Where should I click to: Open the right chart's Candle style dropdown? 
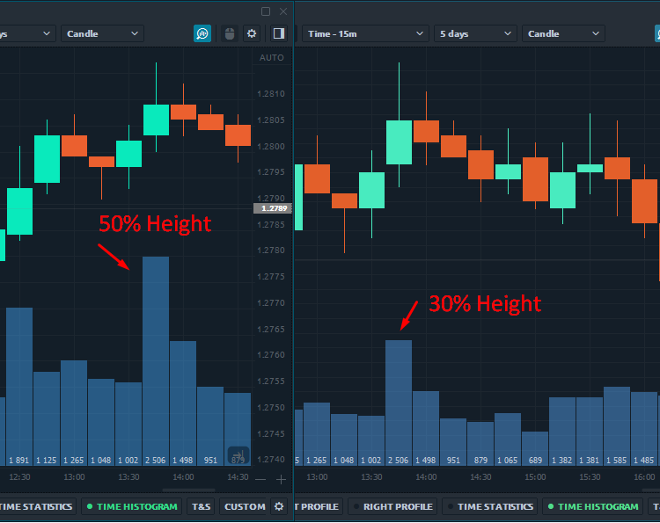[x=563, y=33]
